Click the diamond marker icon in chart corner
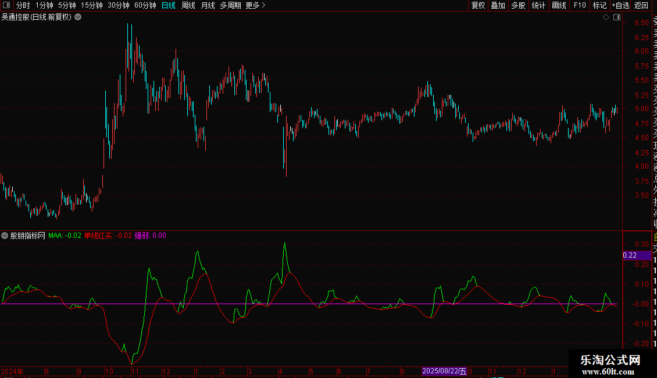Screen dimensions: 657x378 [606, 17]
